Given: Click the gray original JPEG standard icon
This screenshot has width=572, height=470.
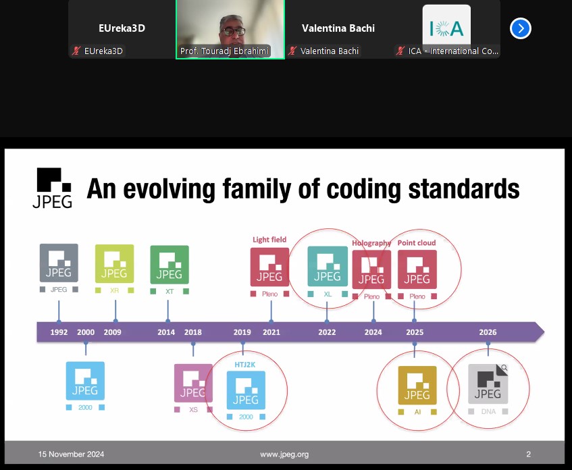Looking at the screenshot, I should (59, 263).
